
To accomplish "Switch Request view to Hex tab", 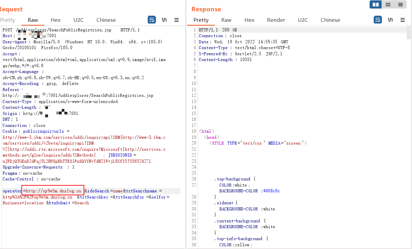I will pyautogui.click(x=55, y=20).
